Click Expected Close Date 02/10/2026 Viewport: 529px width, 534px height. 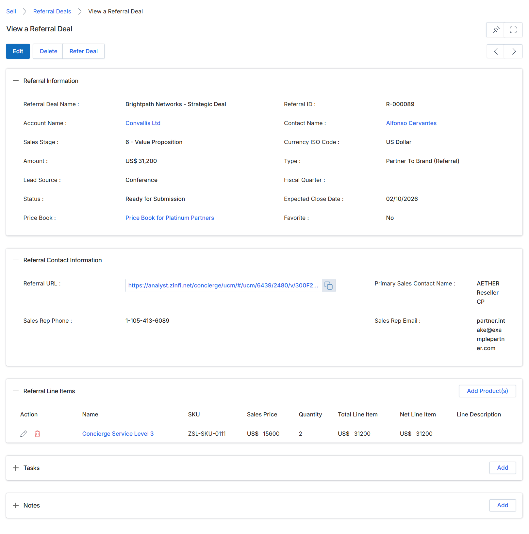pyautogui.click(x=402, y=199)
